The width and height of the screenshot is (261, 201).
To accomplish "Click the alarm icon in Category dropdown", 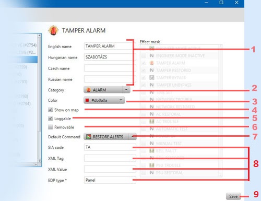I will 88,90.
